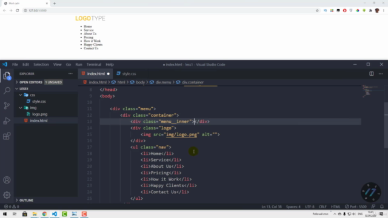
Task: Click the feedback icon in status bar
Action: [x=373, y=206]
